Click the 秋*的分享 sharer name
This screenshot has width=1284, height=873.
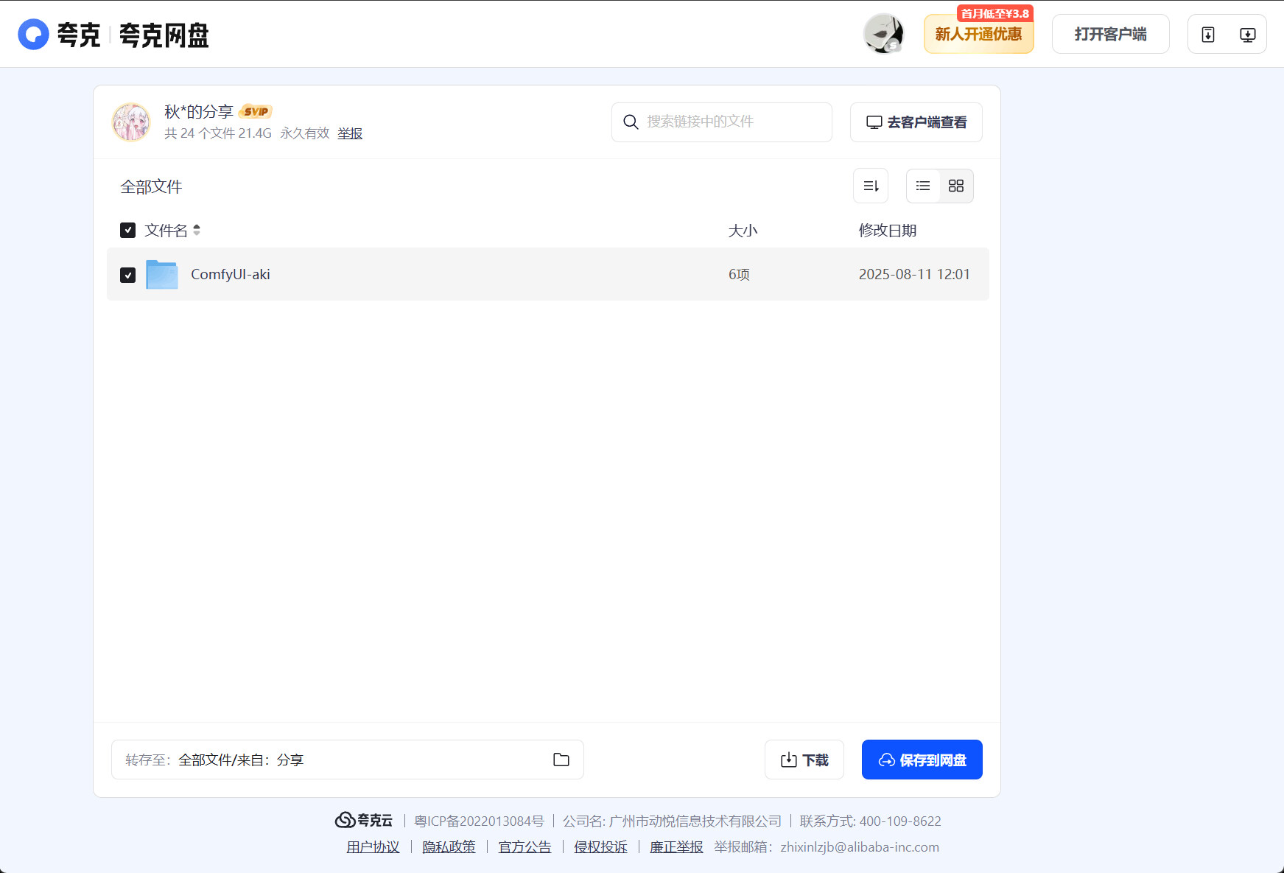pyautogui.click(x=199, y=112)
